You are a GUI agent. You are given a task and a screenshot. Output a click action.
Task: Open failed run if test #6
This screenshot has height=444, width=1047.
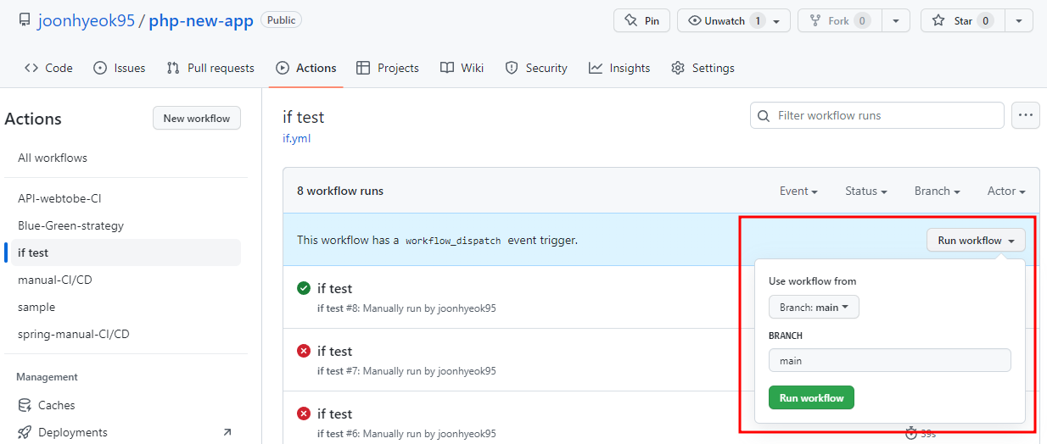(334, 414)
